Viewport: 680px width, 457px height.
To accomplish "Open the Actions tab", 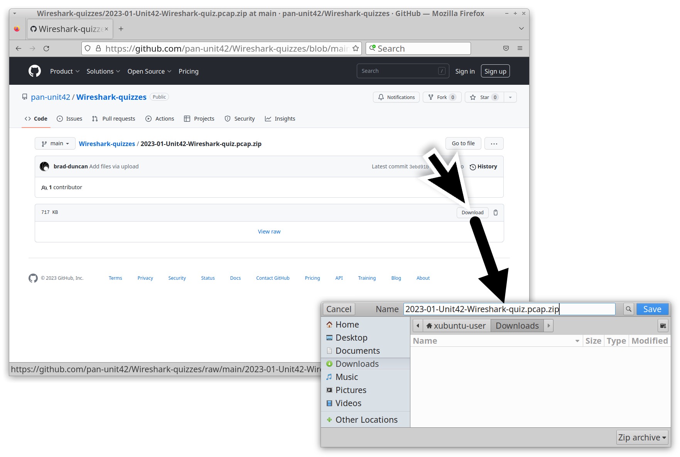I will pyautogui.click(x=160, y=119).
